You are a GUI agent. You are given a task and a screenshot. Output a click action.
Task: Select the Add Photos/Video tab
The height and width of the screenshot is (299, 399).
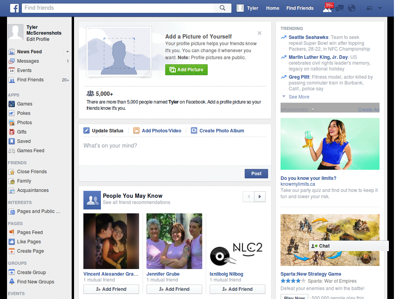click(x=157, y=131)
